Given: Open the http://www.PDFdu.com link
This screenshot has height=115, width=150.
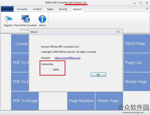Looking at the screenshot, I should point(67,58).
